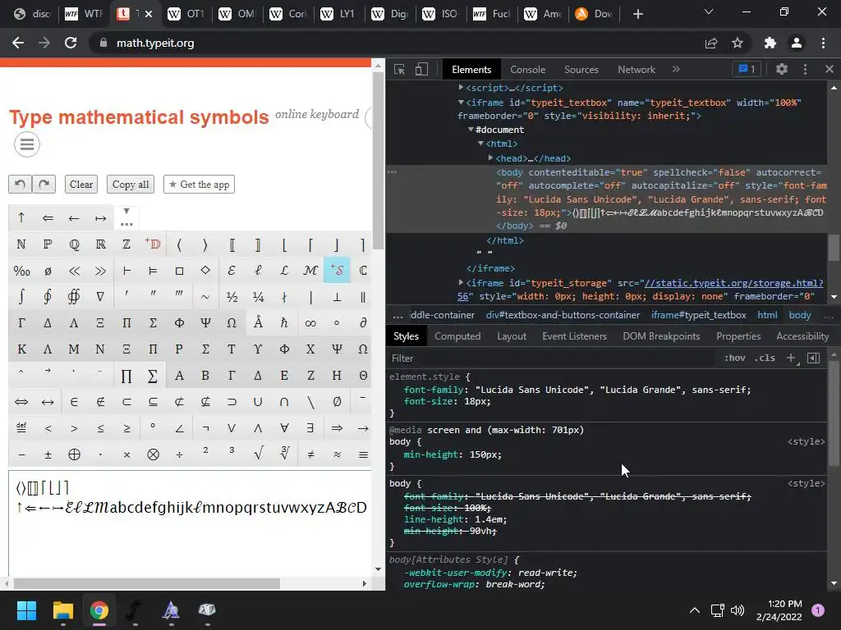Insert the double-struck ℕ symbol

tap(21, 244)
